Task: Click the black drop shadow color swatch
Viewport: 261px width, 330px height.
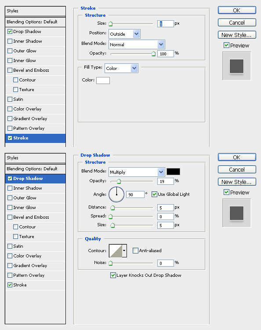Action: 174,172
